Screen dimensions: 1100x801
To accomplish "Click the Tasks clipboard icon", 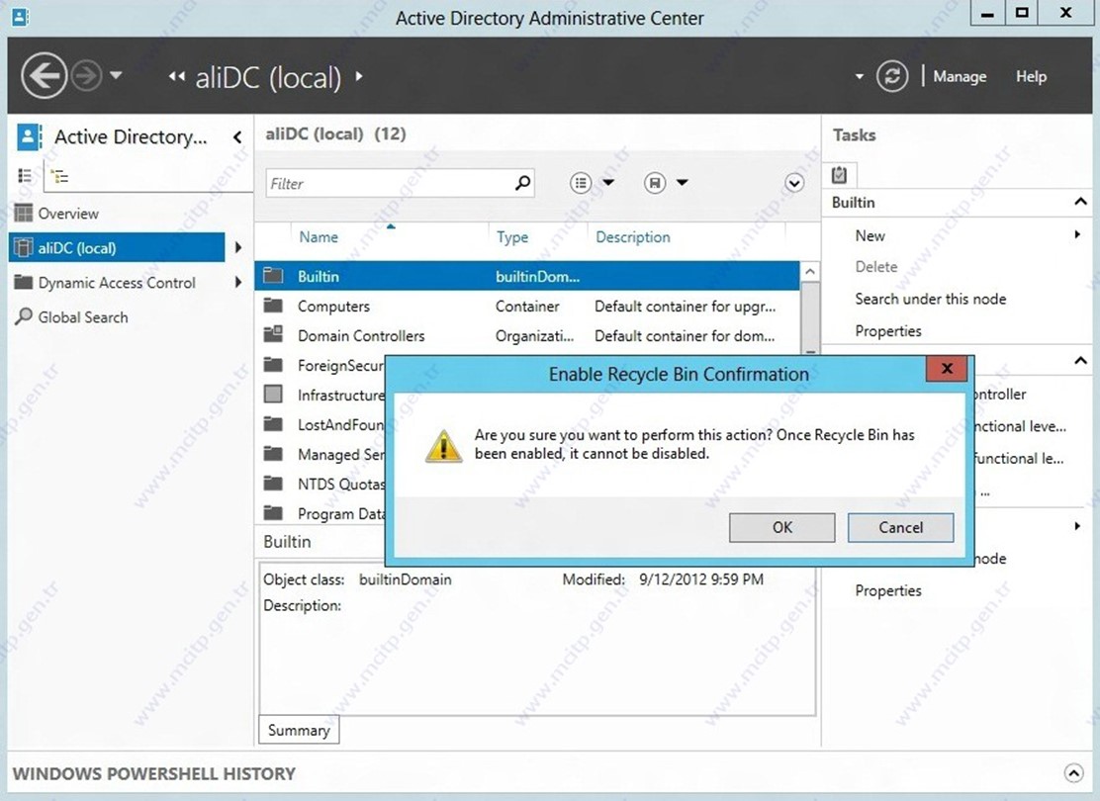I will point(839,175).
